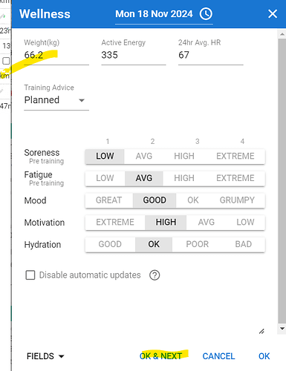
Task: Choose Fatigue level LOW
Action: click(105, 178)
